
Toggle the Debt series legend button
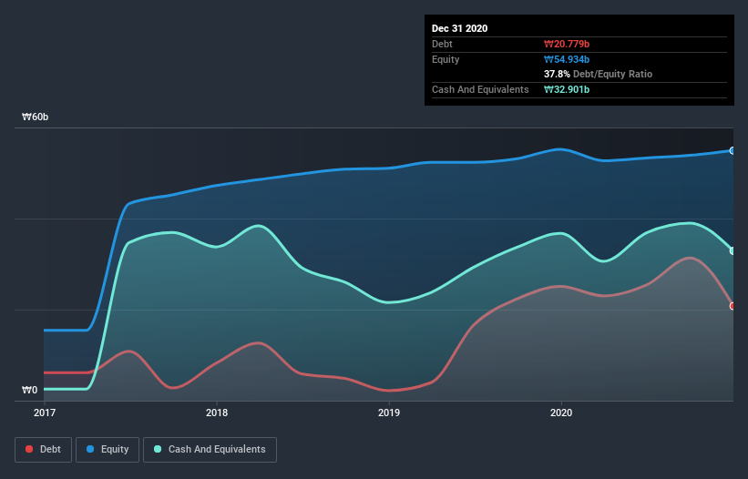(43, 450)
